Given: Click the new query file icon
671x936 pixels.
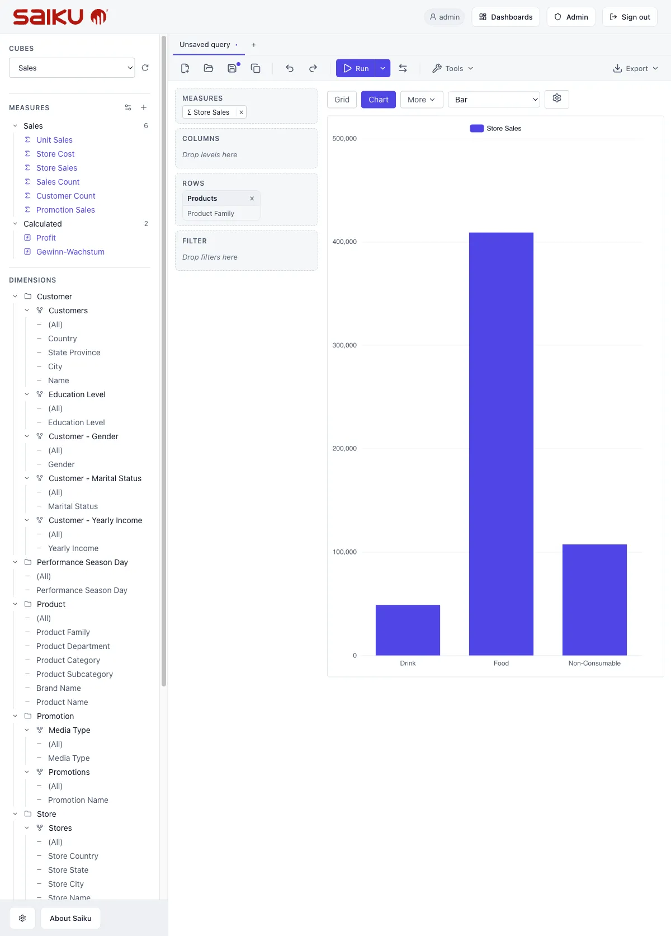Looking at the screenshot, I should [185, 68].
